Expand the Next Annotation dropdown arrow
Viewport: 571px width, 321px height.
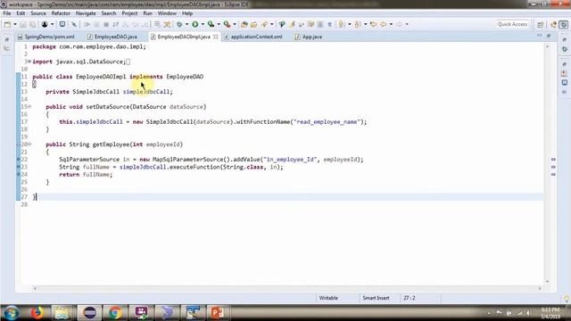tap(349, 24)
